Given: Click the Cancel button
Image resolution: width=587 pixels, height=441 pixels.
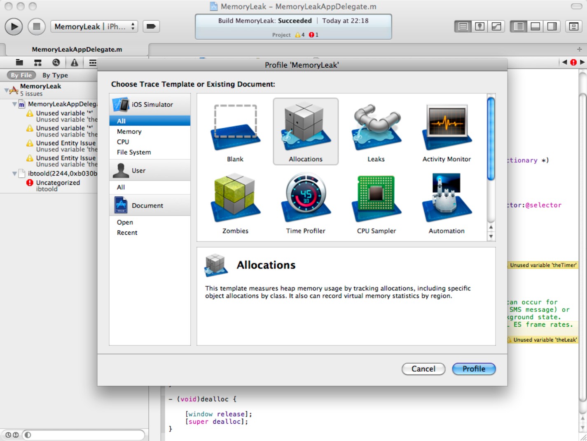Looking at the screenshot, I should pos(423,369).
